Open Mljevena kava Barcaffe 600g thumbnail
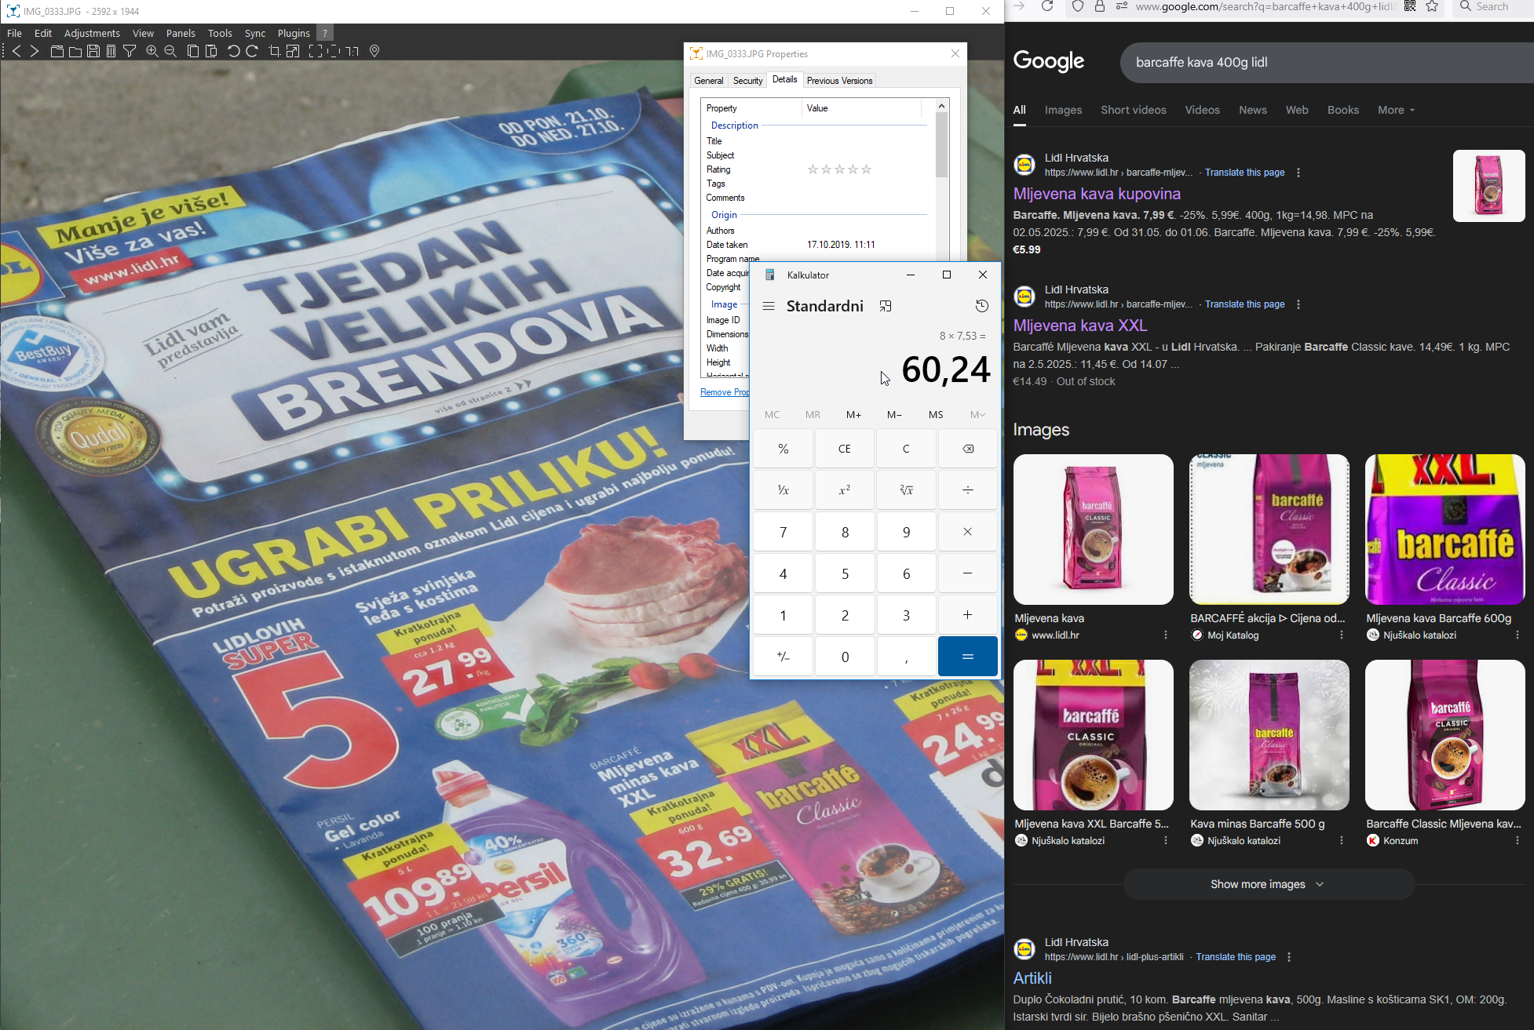Screen dimensions: 1534x1030 coord(1445,530)
